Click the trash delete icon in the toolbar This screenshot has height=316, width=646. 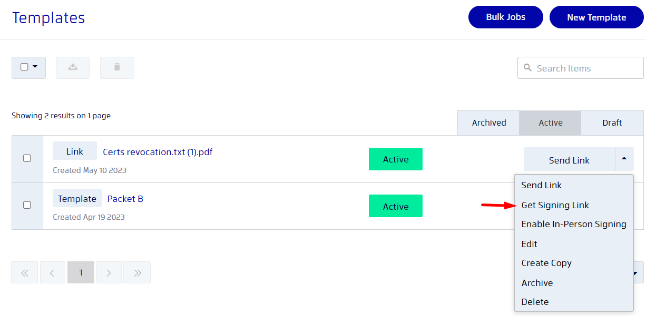pyautogui.click(x=117, y=67)
